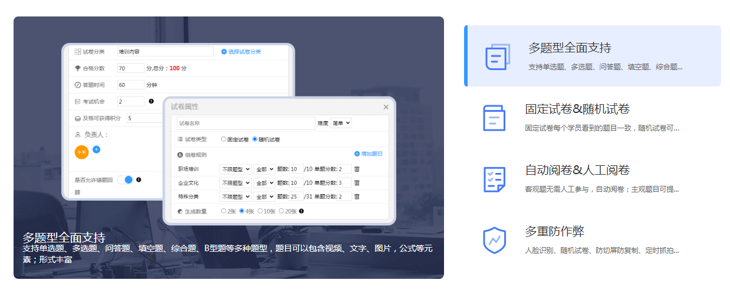Remove the 特殊分类 row using its trash icon
The image size is (730, 300).
(x=357, y=197)
